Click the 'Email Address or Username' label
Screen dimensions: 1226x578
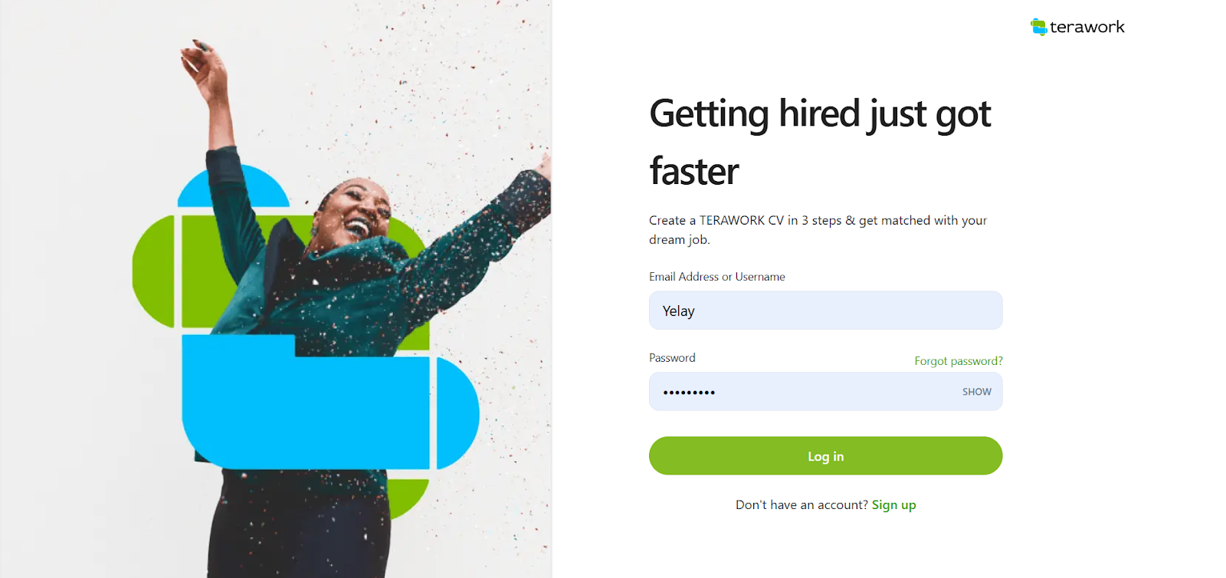(x=716, y=277)
